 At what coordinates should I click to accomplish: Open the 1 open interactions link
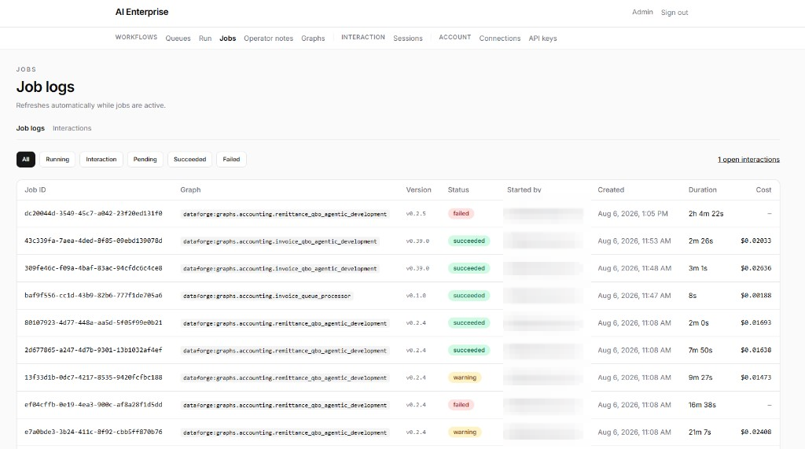pyautogui.click(x=748, y=160)
